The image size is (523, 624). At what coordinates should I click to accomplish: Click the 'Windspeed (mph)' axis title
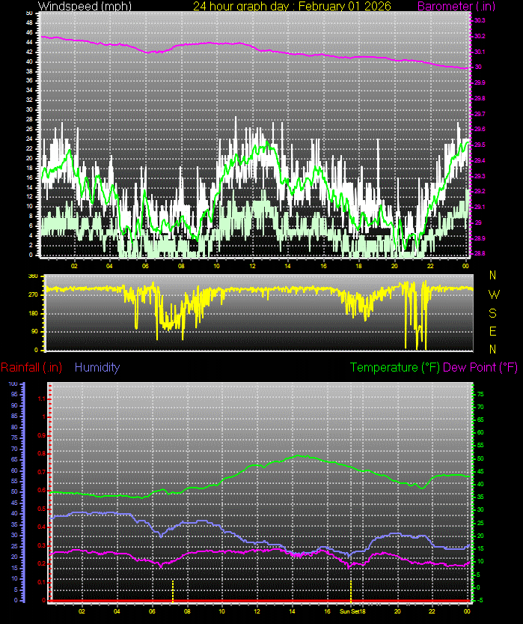(85, 6)
